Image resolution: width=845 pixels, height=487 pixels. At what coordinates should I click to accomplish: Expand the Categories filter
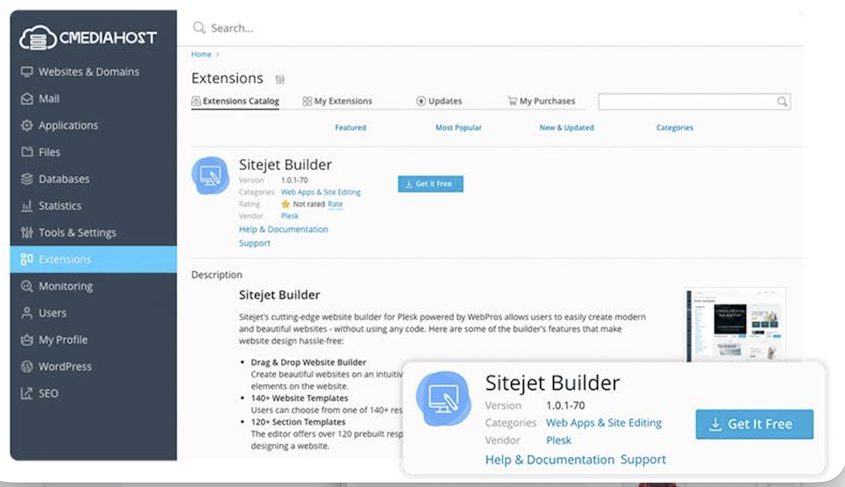point(674,128)
